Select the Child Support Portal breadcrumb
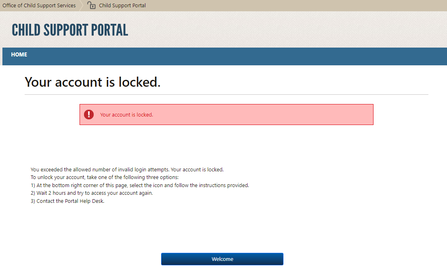447x275 pixels. (122, 6)
